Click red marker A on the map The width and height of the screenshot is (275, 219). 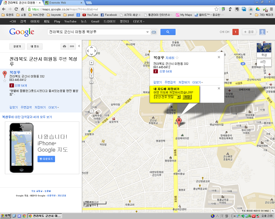(x=179, y=122)
